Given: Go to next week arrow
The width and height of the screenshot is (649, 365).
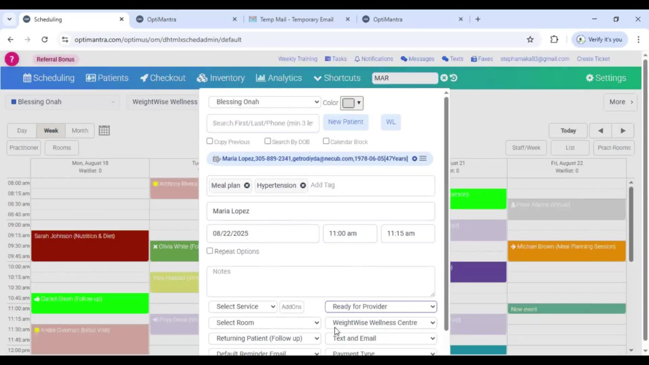Looking at the screenshot, I should (623, 130).
